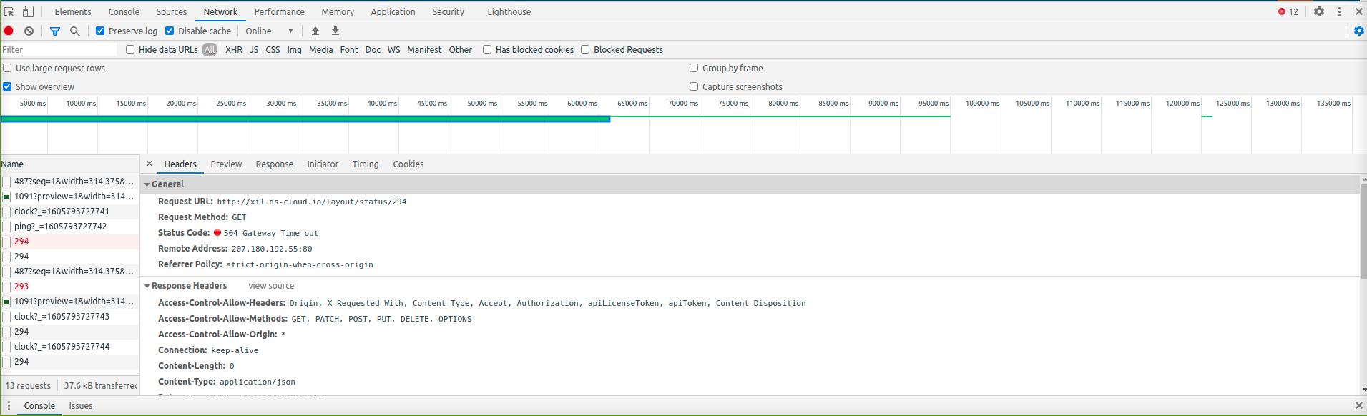Show the Initiator tab of request
Viewport: 1367px width, 416px height.
tap(323, 164)
